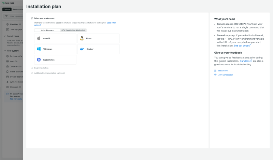The image size is (273, 160).
Task: Click the 'Installation plan' heading
Action: (44, 6)
